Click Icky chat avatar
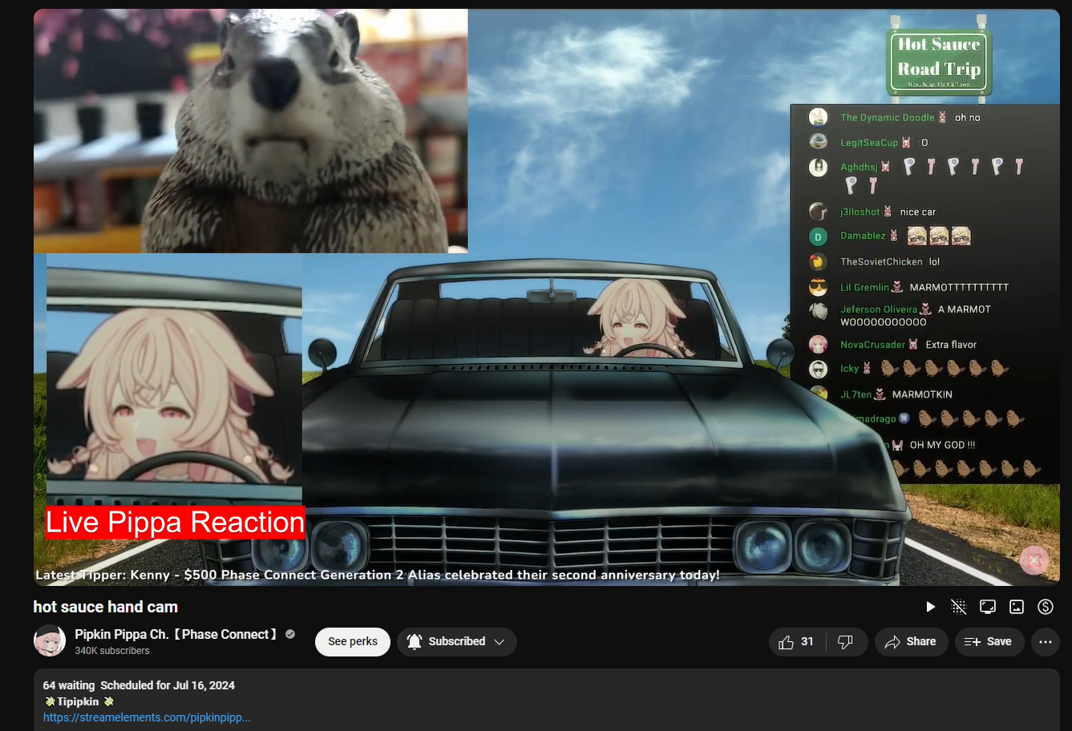Image resolution: width=1072 pixels, height=731 pixels. click(x=818, y=369)
